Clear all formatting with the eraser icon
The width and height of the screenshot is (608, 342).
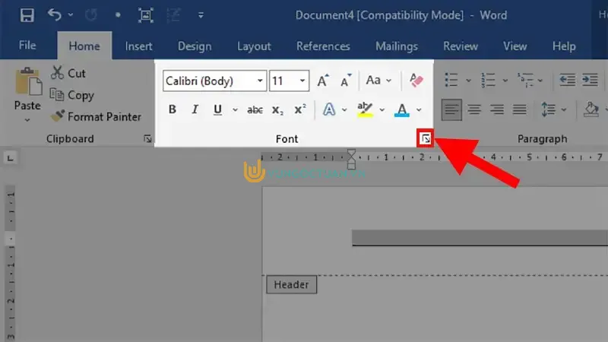tap(416, 81)
